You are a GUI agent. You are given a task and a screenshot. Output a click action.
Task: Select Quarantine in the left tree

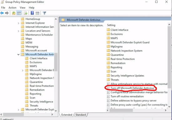point(36,82)
